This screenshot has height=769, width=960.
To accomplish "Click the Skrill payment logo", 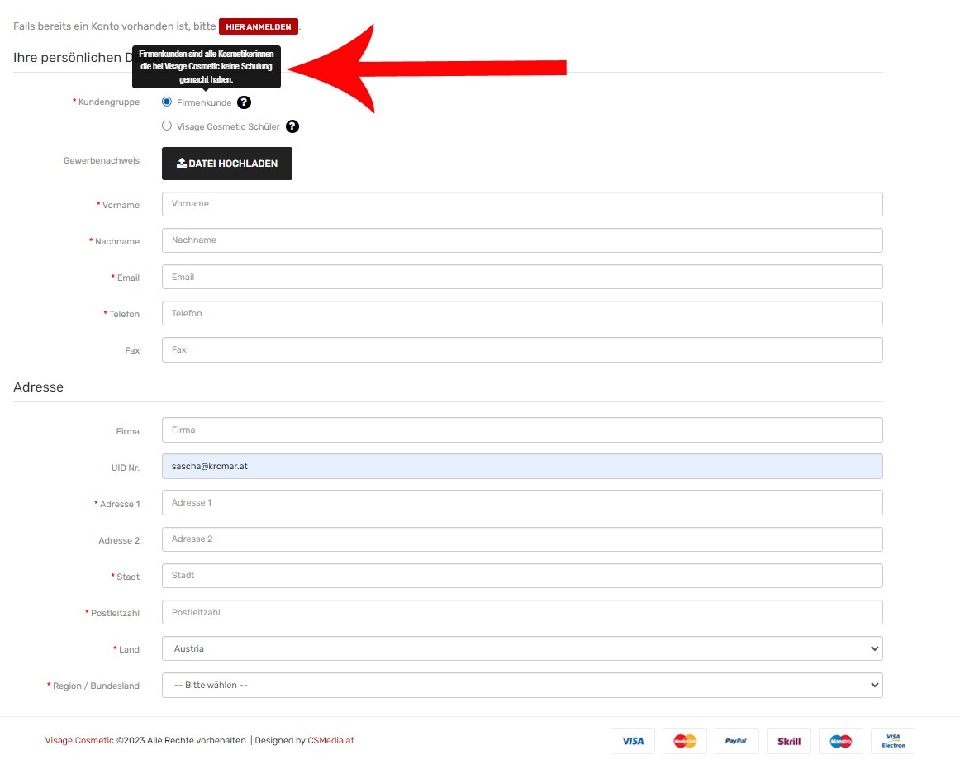I will [x=789, y=741].
